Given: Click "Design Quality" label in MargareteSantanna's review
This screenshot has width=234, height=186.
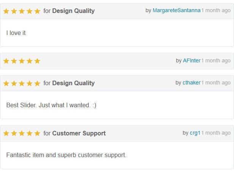Looking at the screenshot, I should [73, 11].
